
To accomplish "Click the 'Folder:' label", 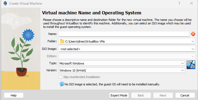I will point(52,41).
